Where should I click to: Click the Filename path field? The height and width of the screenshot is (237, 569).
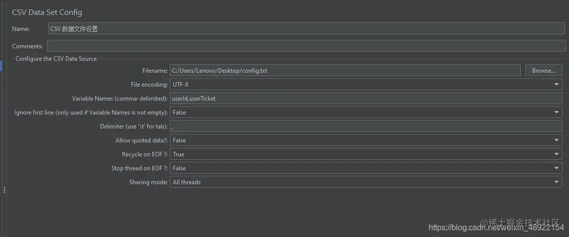[x=345, y=70]
